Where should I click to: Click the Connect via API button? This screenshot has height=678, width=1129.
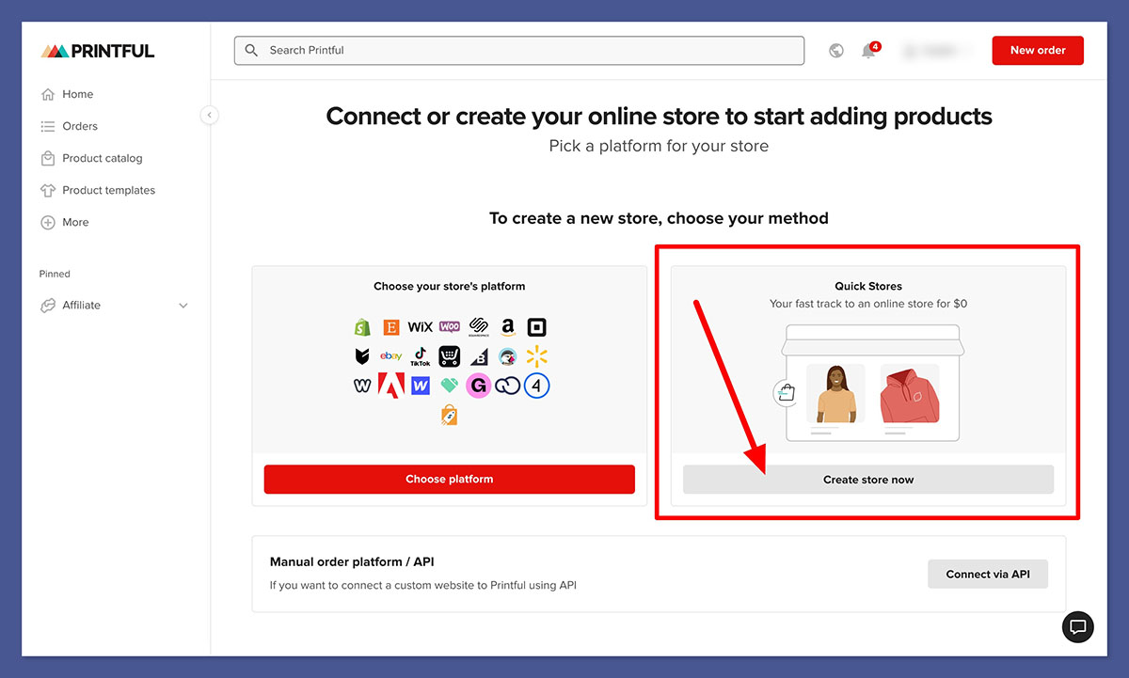988,574
